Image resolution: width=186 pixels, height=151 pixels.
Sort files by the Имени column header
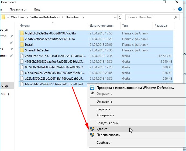click(x=25, y=26)
